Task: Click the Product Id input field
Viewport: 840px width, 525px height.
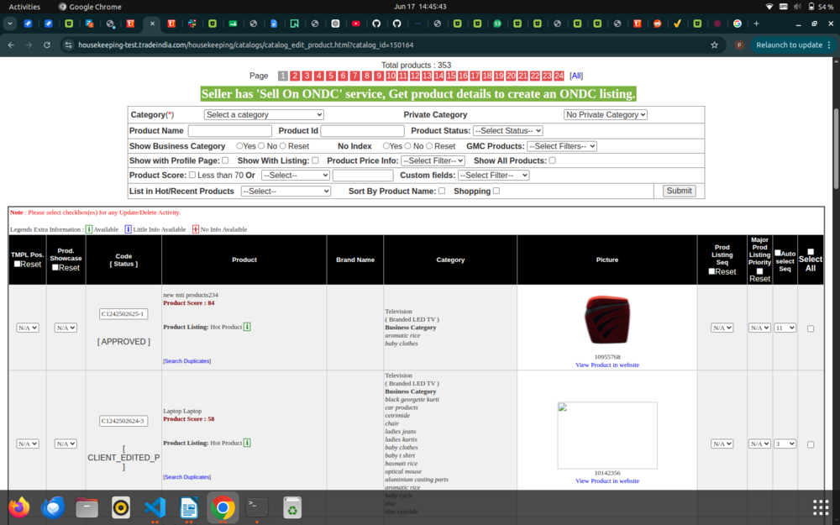Action: [362, 131]
